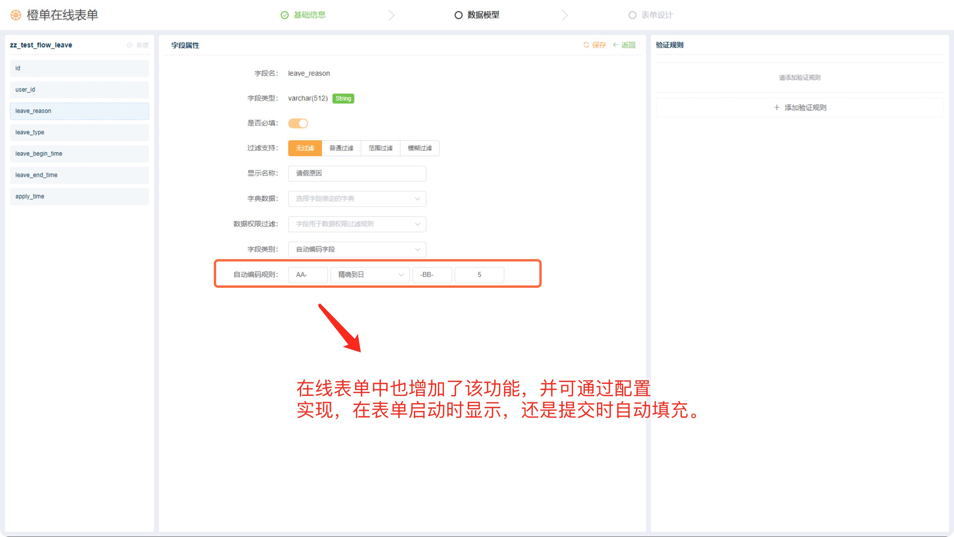Click the 保存 save refresh icon

pyautogui.click(x=586, y=45)
